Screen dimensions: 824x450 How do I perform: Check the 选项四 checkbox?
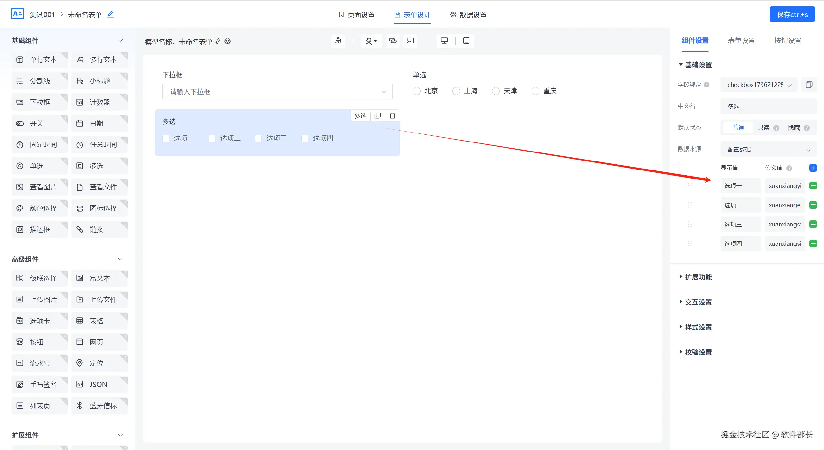[305, 138]
